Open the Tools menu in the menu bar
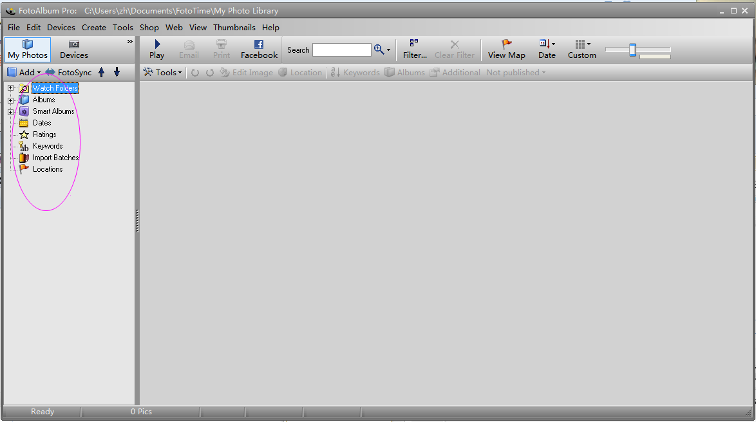Image resolution: width=756 pixels, height=422 pixels. pyautogui.click(x=123, y=28)
